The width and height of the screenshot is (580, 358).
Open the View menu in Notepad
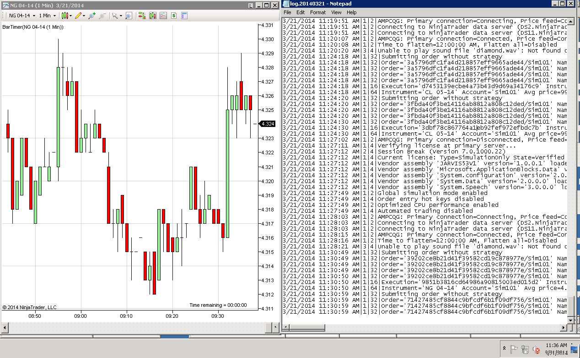336,12
